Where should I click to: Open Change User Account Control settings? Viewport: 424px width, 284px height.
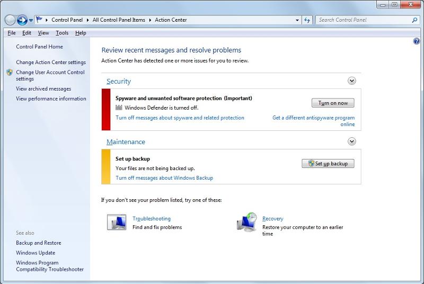tap(50, 75)
